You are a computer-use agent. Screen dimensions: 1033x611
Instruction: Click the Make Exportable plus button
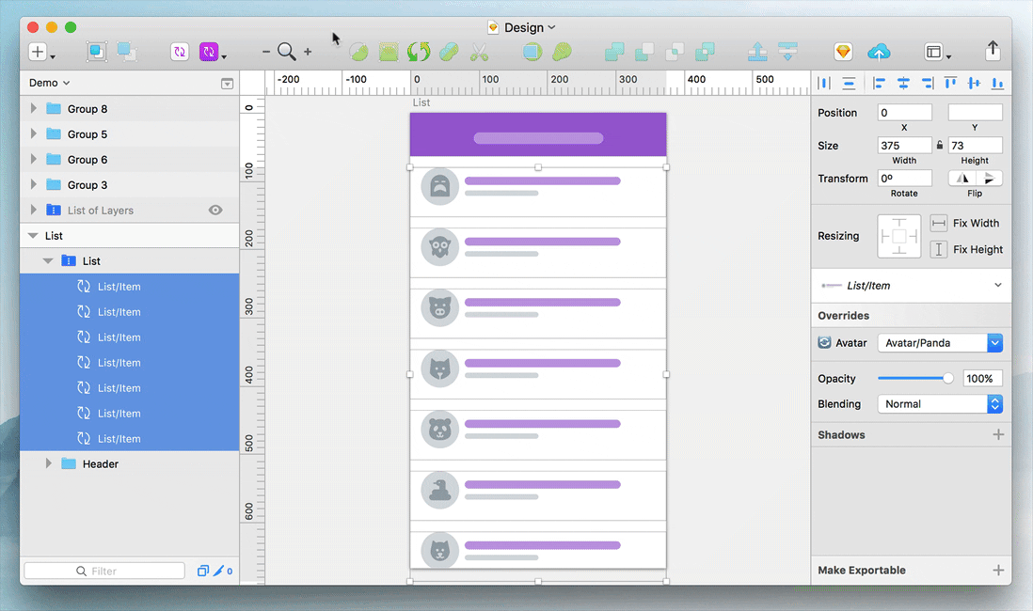point(998,571)
